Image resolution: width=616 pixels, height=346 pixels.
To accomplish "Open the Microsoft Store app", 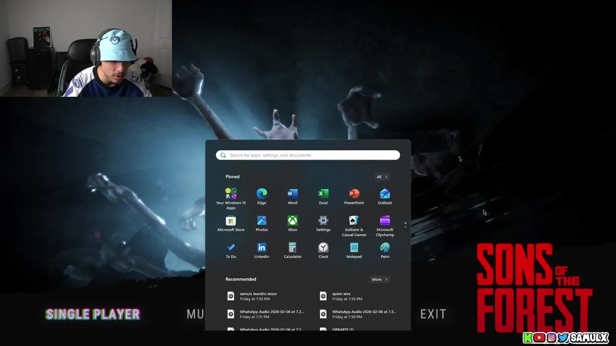I will tap(231, 223).
